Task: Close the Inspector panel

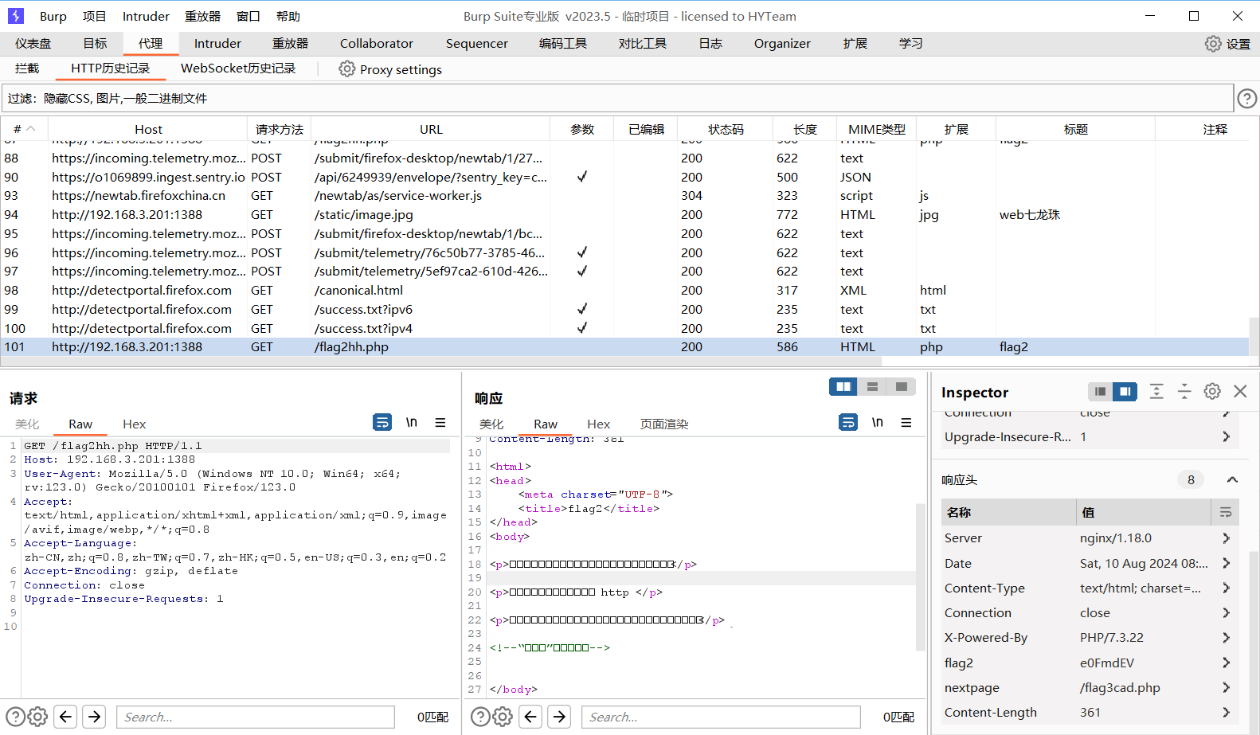Action: click(x=1240, y=391)
